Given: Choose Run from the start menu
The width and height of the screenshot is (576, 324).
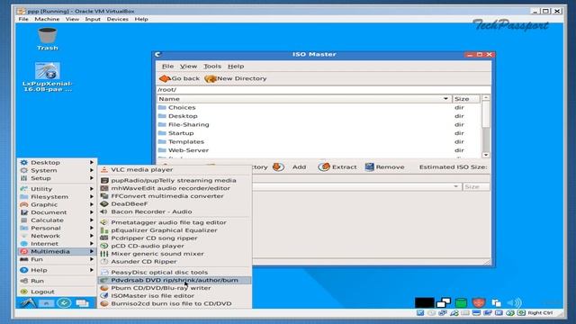Looking at the screenshot, I should click(57, 281).
